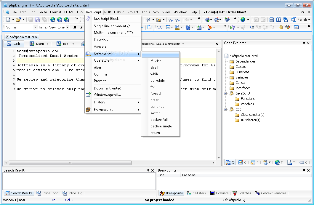Toggle Bold formatting in the toolbar
Screen dimensions: 314x205
point(75,27)
